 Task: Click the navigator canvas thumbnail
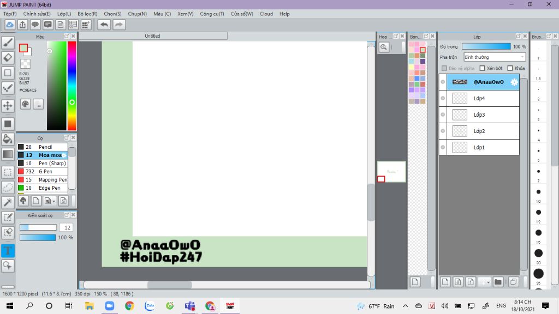coord(391,172)
